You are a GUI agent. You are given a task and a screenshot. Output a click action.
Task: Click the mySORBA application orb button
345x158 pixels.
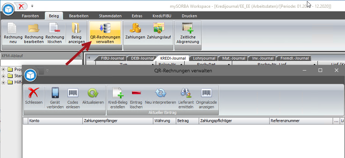8,9
